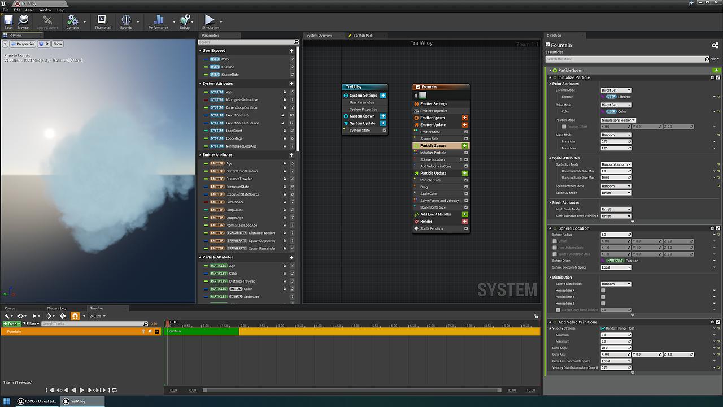Open the 240 fps frame rate dropdown
The width and height of the screenshot is (723, 407).
(98, 316)
